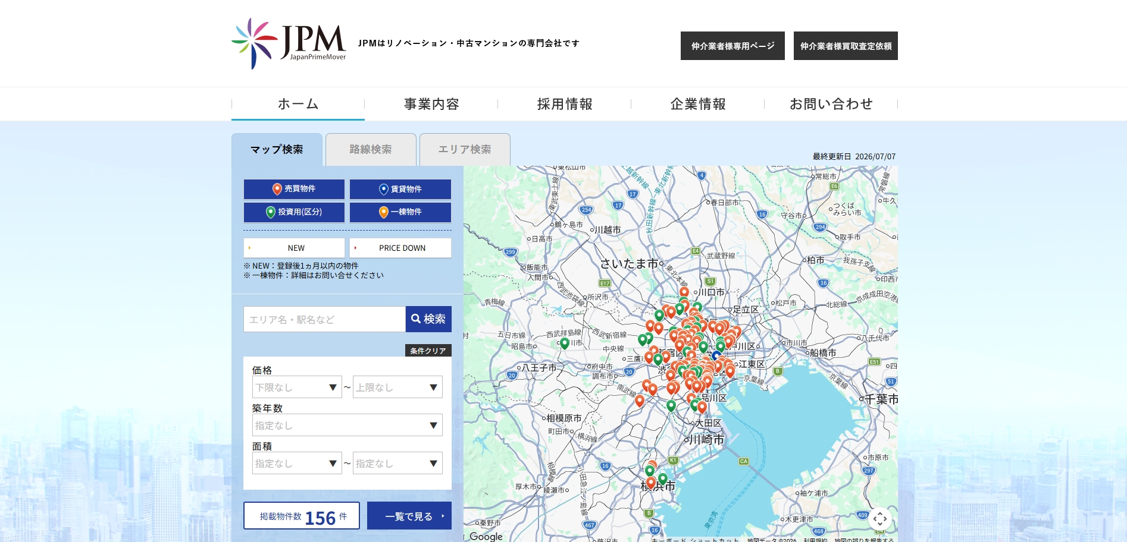Click the 一覧で見る button
This screenshot has height=542, width=1127.
(409, 516)
